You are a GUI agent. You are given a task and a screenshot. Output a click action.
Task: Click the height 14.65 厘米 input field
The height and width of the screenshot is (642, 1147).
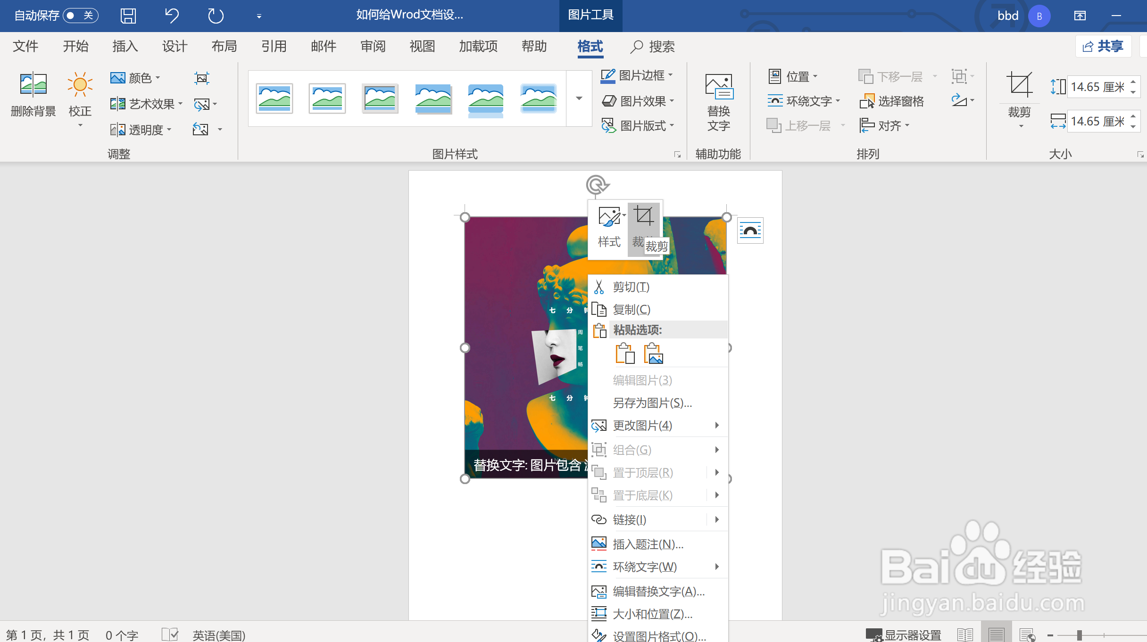(x=1097, y=87)
